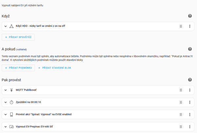Expand the Vypnout EV-Prepinac EV-relé action
This screenshot has width=197, height=133.
[6, 126]
